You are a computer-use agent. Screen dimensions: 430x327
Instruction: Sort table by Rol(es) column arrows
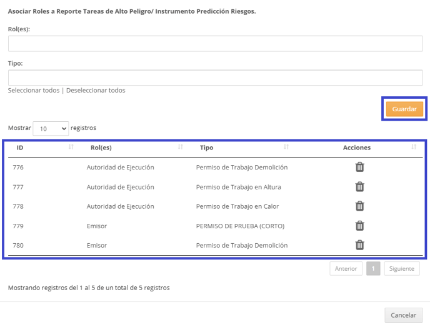(x=180, y=147)
